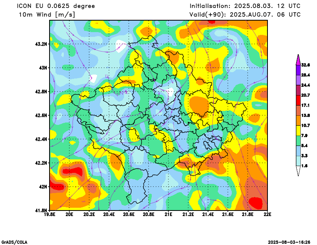Click the '10m Wind [m/s]' label
Image resolution: width=317 pixels, height=245 pixels.
pos(47,15)
